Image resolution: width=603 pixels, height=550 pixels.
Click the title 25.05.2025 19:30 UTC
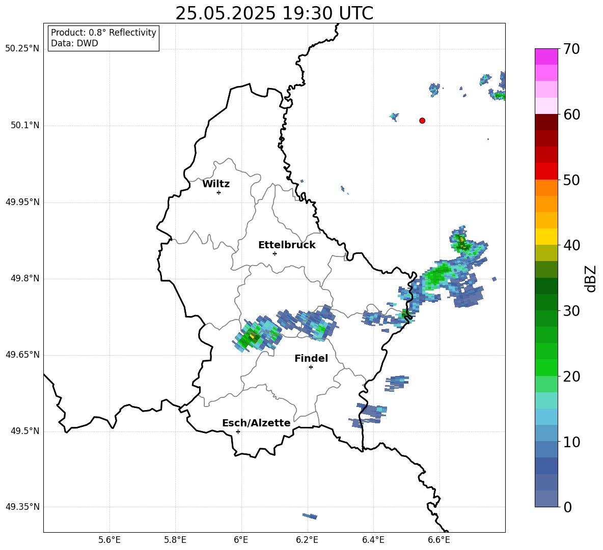pos(274,13)
